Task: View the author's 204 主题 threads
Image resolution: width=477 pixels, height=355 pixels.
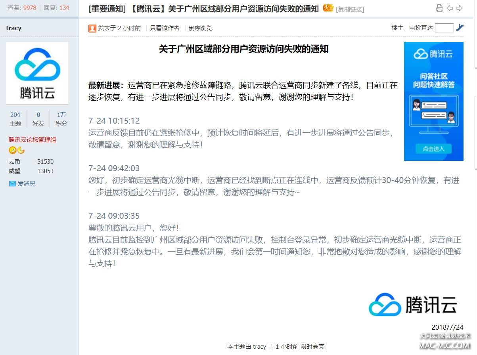Action: pyautogui.click(x=15, y=119)
